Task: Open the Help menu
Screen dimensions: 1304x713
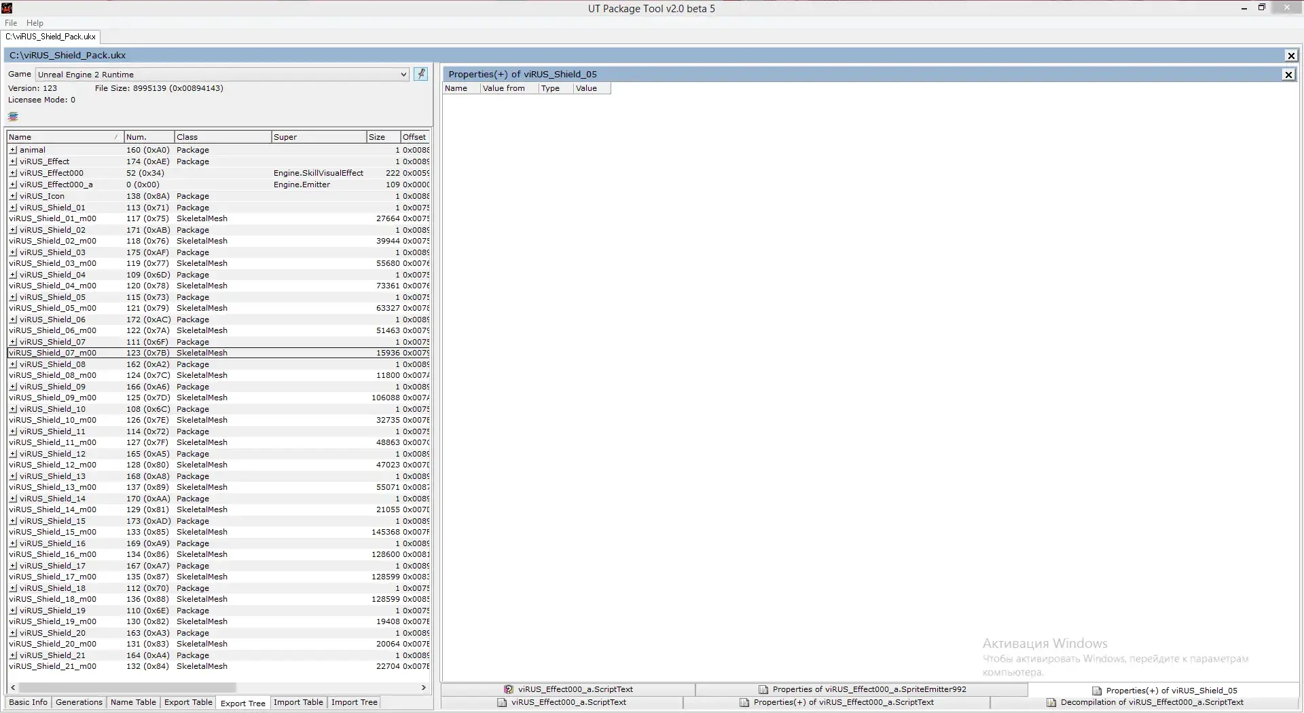Action: (x=35, y=23)
